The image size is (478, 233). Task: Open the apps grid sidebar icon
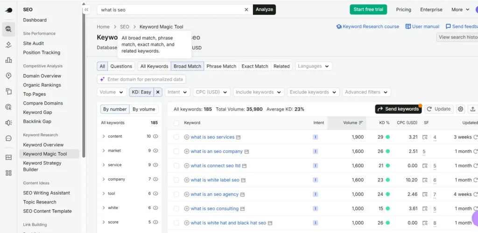8,173
